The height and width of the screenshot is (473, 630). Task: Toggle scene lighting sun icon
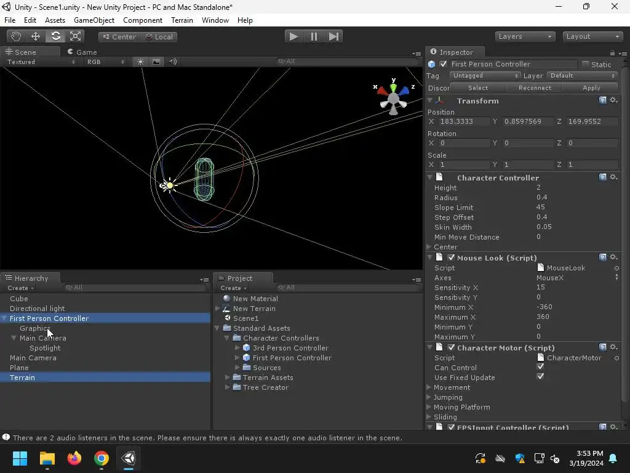pyautogui.click(x=140, y=62)
